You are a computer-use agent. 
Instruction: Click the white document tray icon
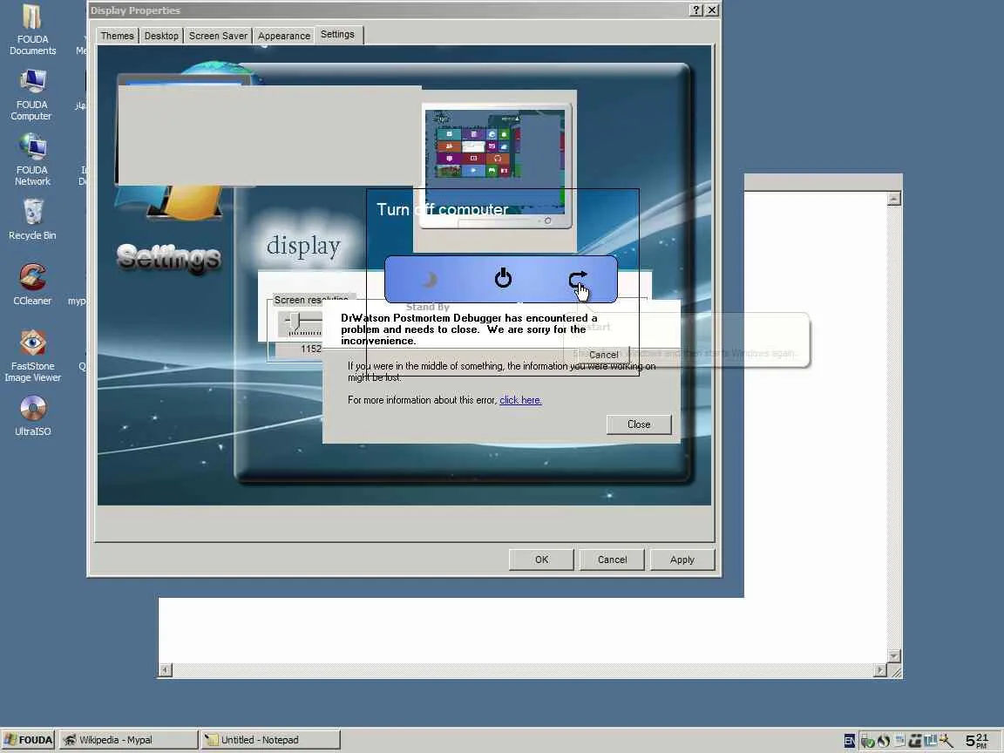[x=899, y=741]
